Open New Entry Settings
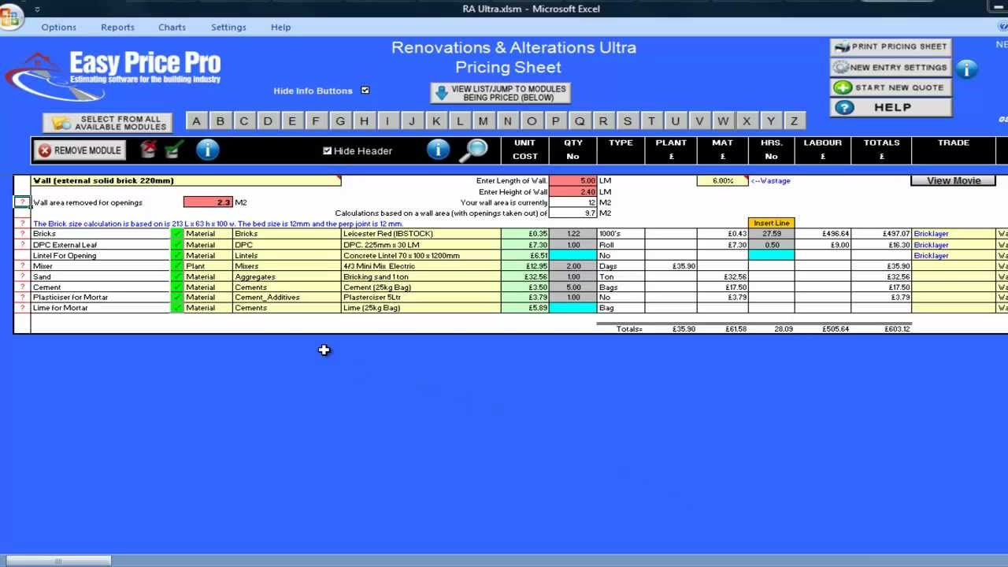Screen dimensions: 1008x567 [x=891, y=67]
